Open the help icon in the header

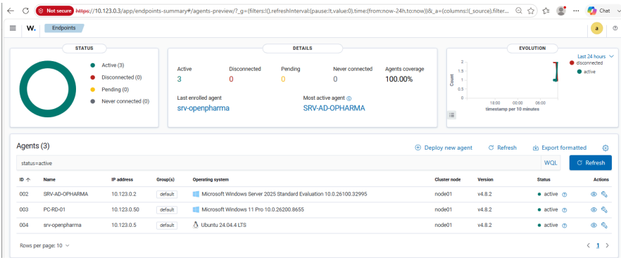pyautogui.click(x=615, y=28)
